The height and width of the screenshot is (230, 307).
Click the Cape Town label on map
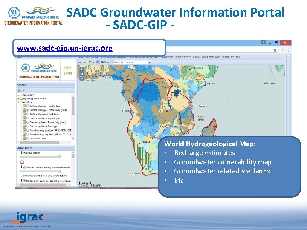click(136, 173)
